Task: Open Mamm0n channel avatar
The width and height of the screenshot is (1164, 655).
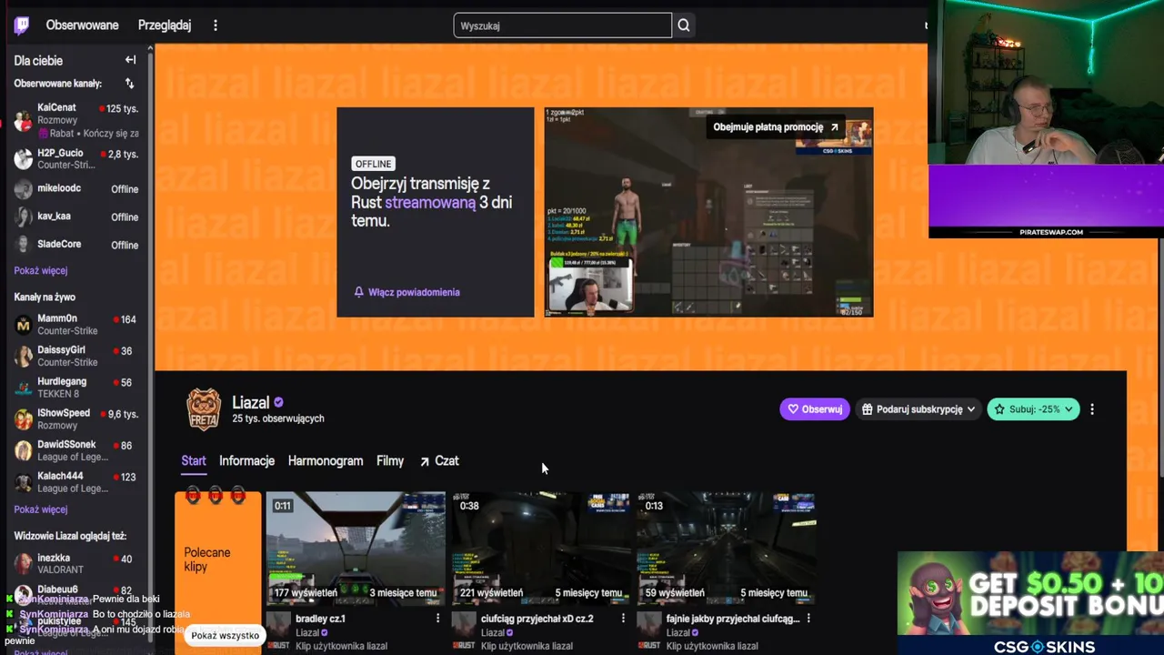Action: pos(24,325)
